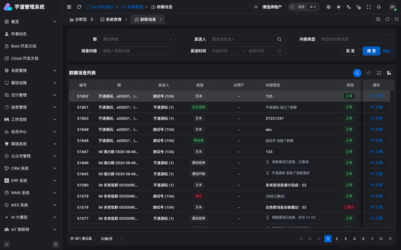This screenshot has width=401, height=250.
Task: Open the 内容类型 dropdown
Action: tap(356, 39)
